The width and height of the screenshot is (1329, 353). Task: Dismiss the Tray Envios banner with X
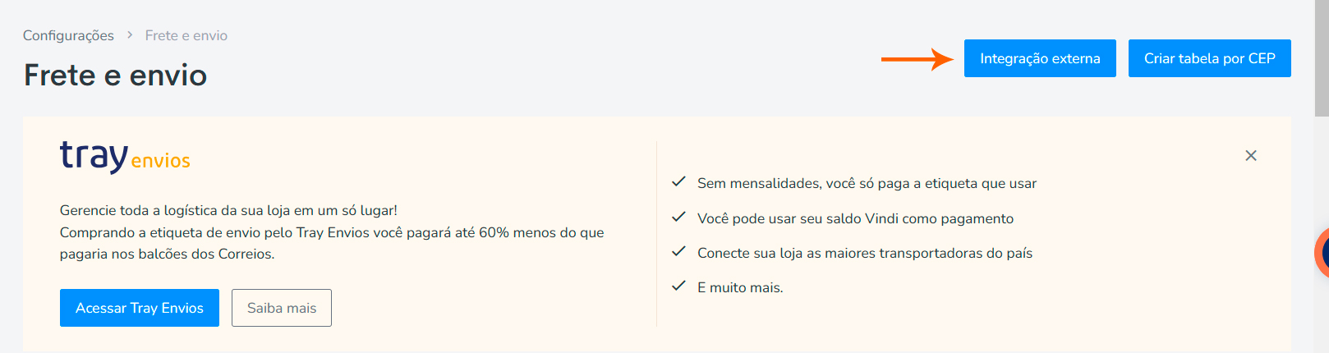tap(1251, 156)
